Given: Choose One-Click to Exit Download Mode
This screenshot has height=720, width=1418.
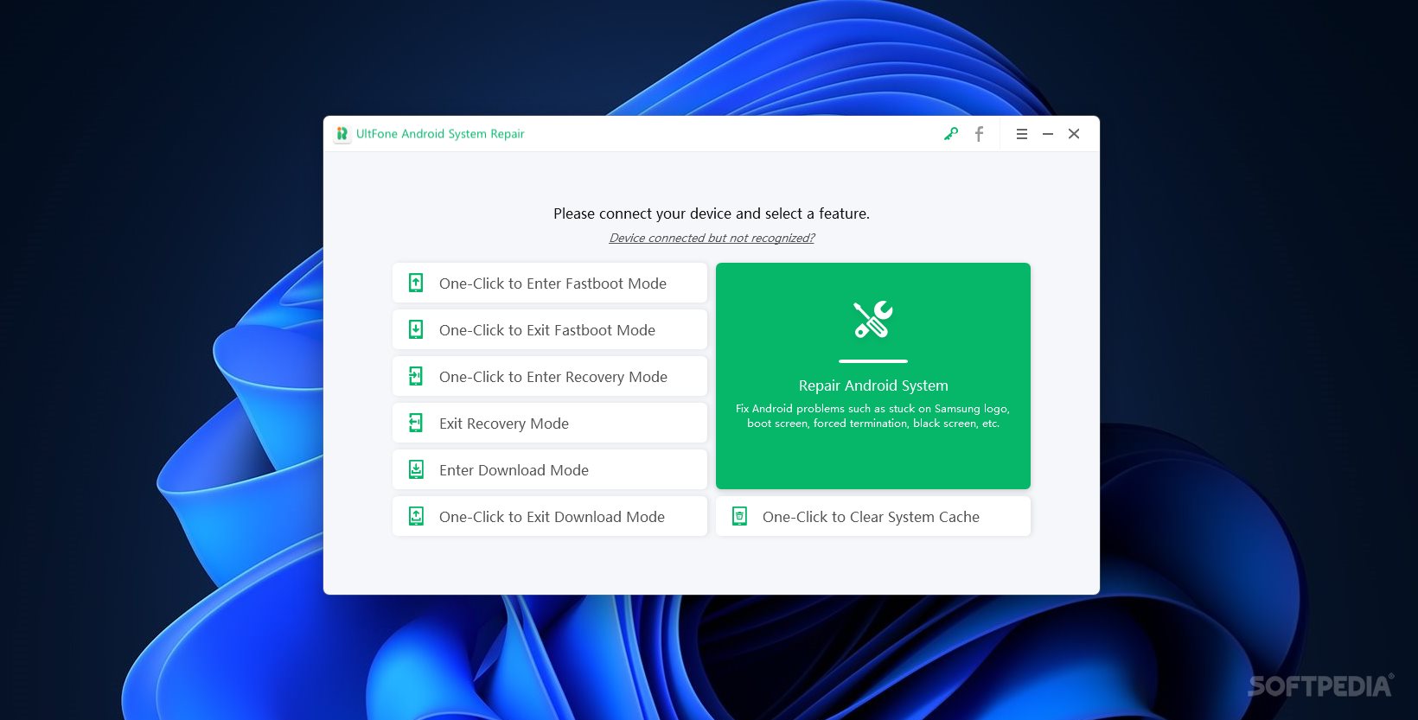Looking at the screenshot, I should tap(550, 516).
